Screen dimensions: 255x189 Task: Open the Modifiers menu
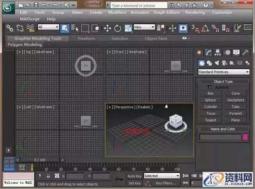(117, 12)
